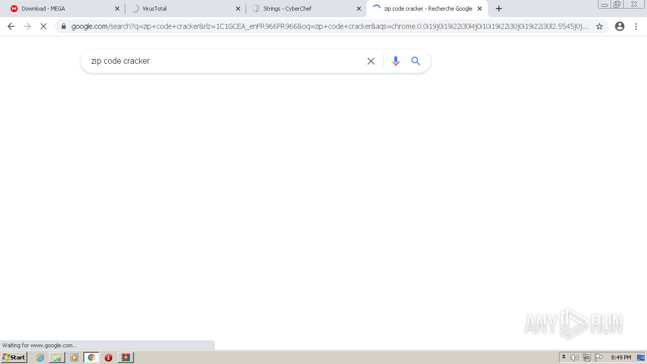The image size is (647, 364).
Task: Open Windows Media Player from taskbar
Action: coord(74,357)
